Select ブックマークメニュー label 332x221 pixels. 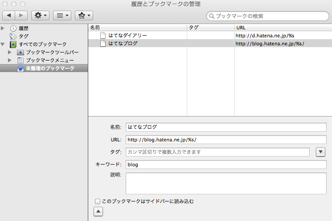pyautogui.click(x=50, y=60)
